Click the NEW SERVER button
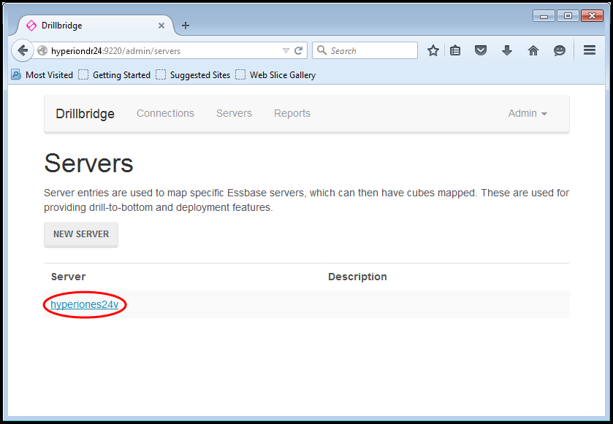Viewport: 613px width, 424px height. tap(81, 234)
